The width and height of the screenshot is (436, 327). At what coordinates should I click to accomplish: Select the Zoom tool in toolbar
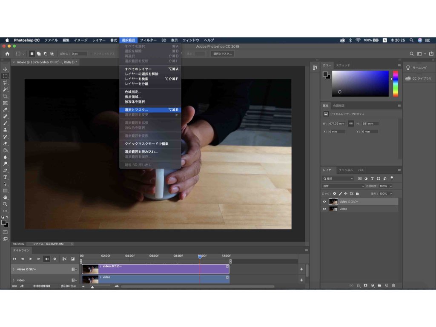pos(5,204)
